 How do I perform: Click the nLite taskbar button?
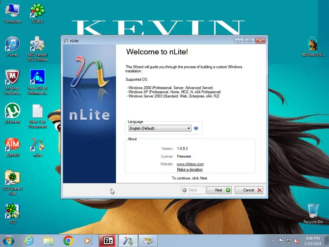point(128,241)
